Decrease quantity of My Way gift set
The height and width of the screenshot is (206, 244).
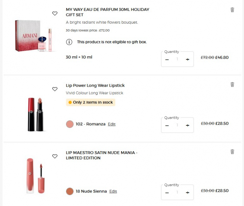tap(167, 59)
